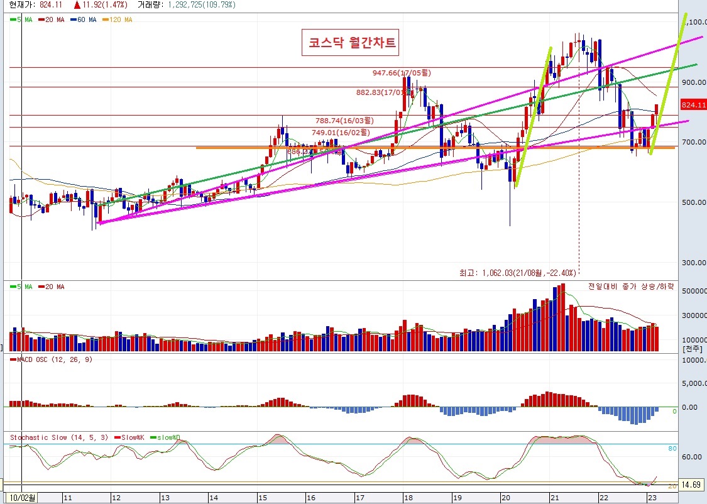Click the 11.92(1.47%) change value
Screen dimensions: 707x504
tap(101, 4)
